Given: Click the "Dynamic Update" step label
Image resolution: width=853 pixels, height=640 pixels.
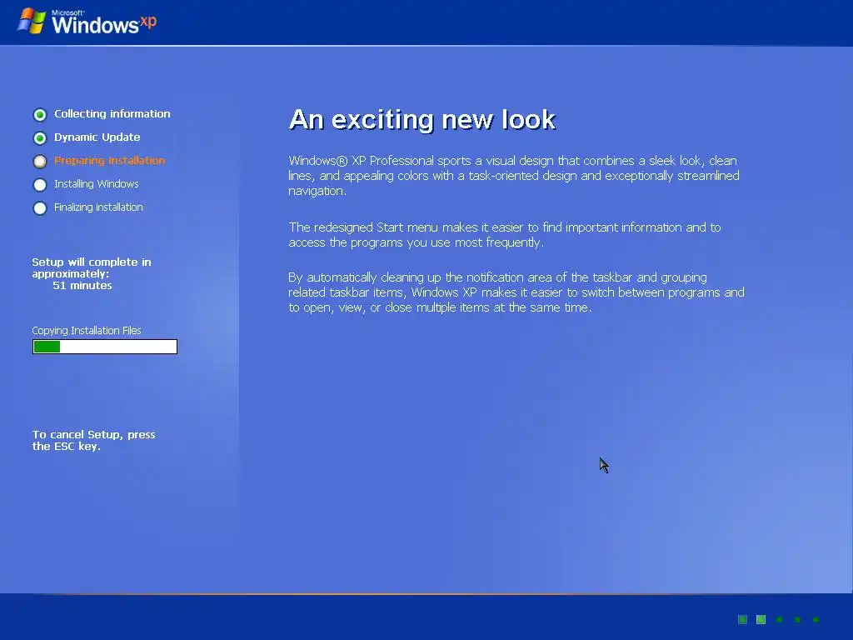Looking at the screenshot, I should 97,137.
